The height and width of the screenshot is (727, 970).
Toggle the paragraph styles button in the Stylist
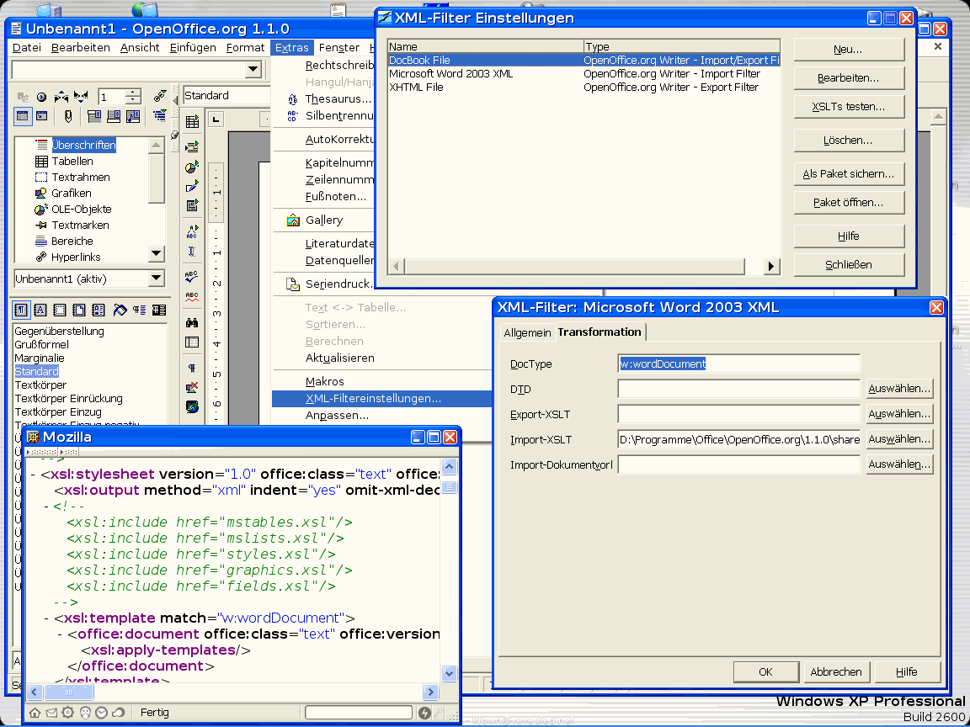click(x=21, y=310)
